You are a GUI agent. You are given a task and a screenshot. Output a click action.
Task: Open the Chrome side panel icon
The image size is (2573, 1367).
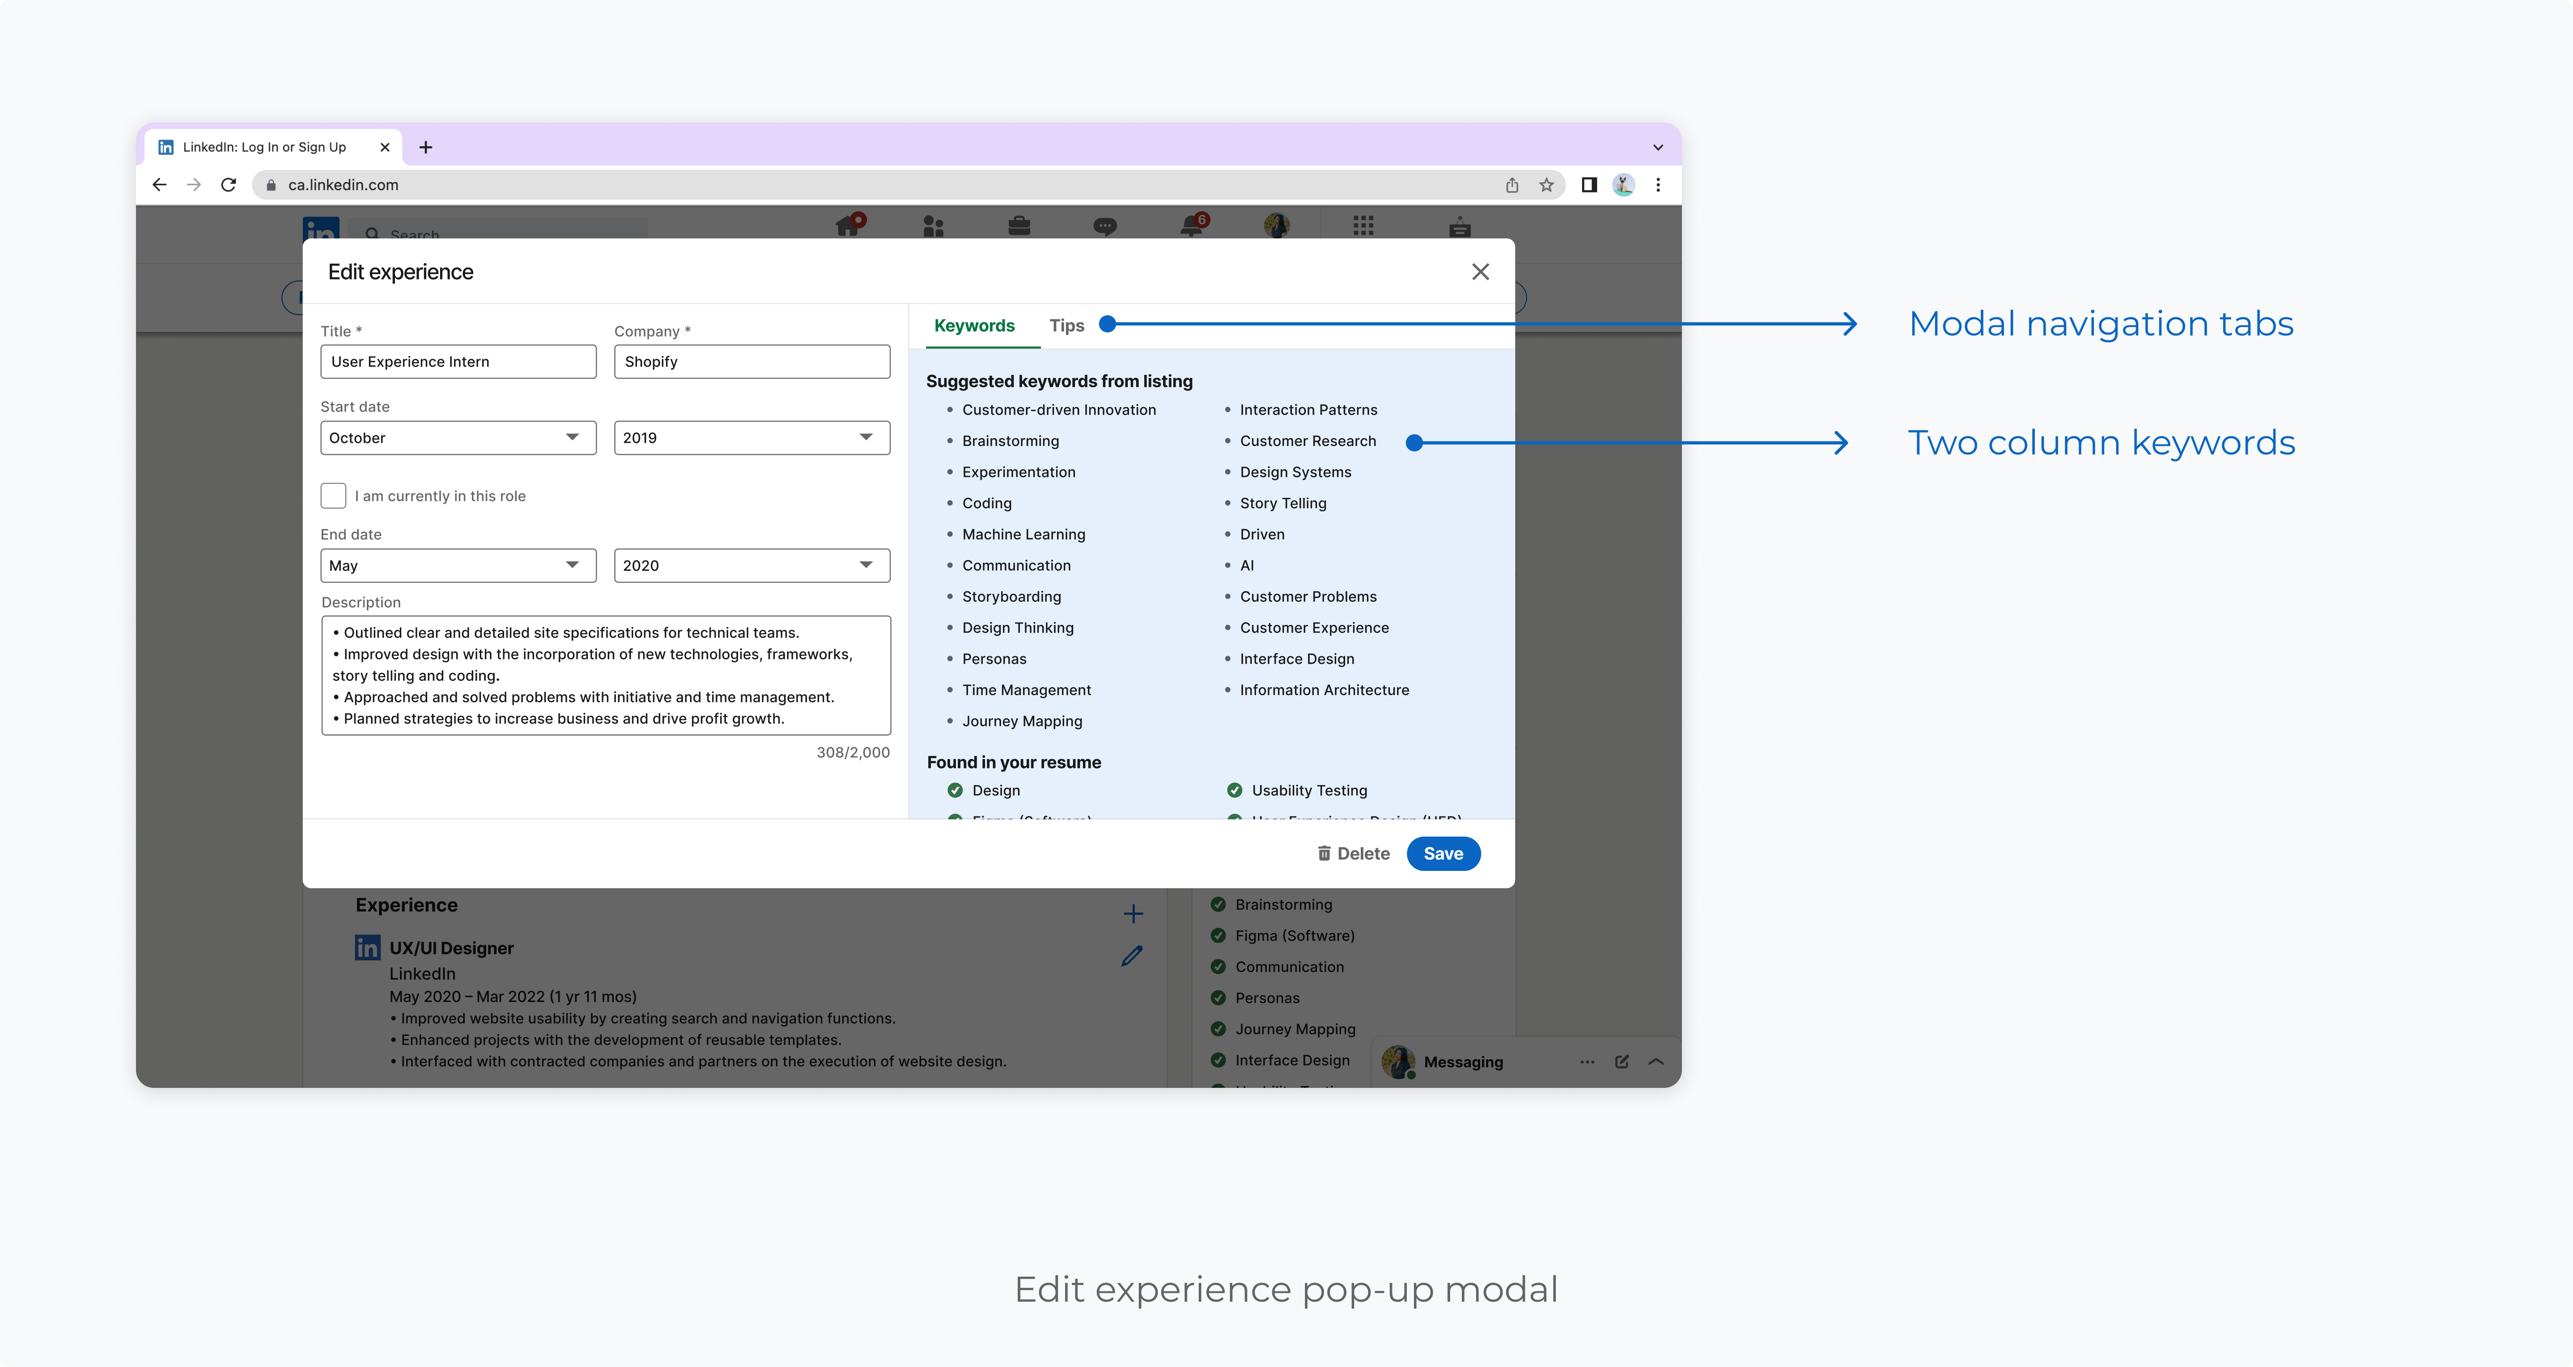coord(1589,185)
